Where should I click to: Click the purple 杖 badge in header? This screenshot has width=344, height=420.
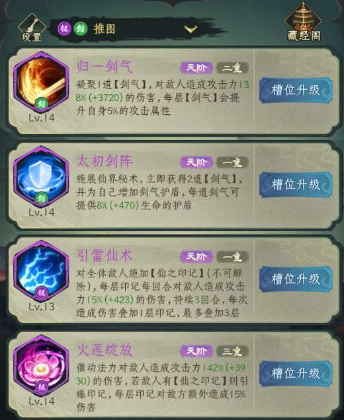pyautogui.click(x=64, y=28)
